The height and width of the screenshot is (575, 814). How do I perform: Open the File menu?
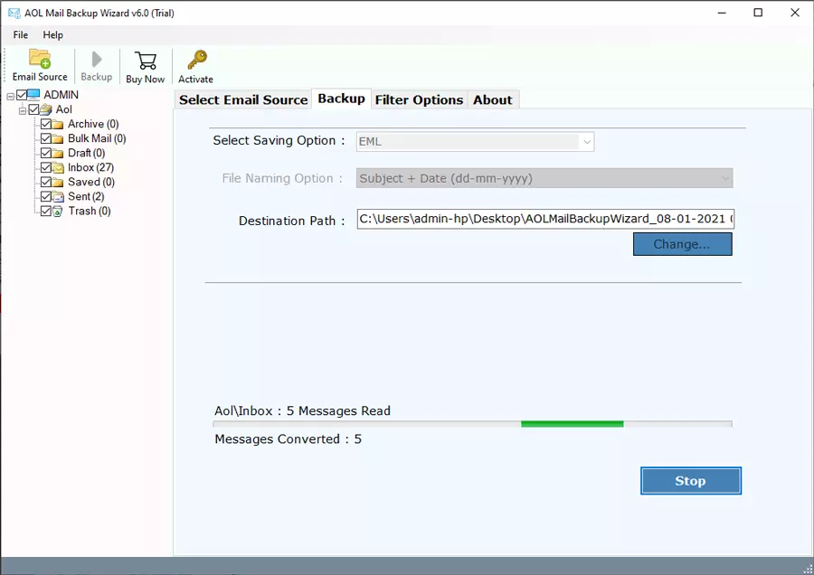tap(21, 34)
